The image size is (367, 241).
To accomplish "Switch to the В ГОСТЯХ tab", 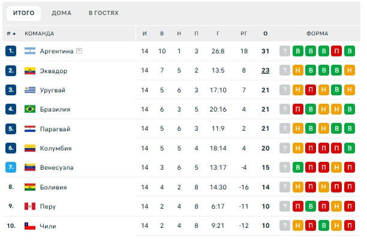I will coord(104,13).
